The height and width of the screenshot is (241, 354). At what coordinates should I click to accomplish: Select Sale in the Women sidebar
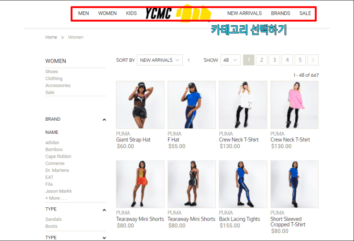click(50, 92)
